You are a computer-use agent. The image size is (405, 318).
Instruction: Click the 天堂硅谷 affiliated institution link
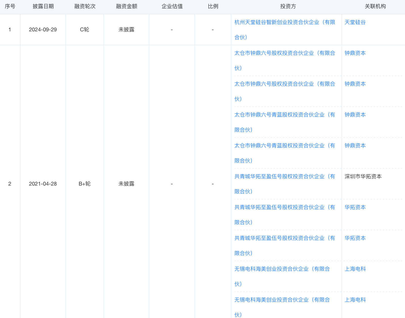click(355, 22)
